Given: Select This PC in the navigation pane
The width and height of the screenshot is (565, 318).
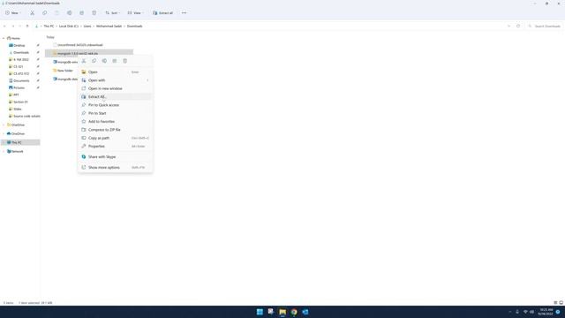Looking at the screenshot, I should click(21, 143).
